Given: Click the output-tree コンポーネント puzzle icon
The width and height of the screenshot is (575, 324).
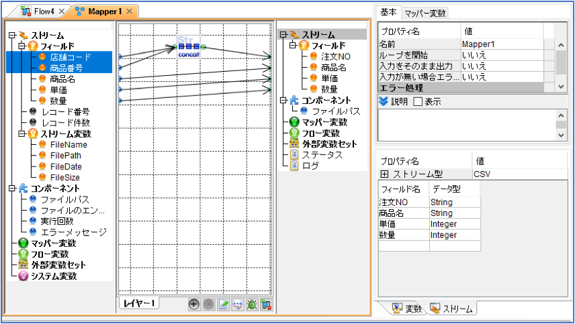Looking at the screenshot, I should (x=294, y=101).
